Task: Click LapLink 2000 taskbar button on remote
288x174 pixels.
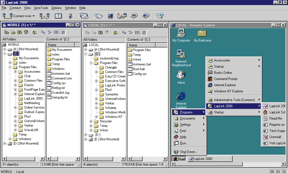Action: coord(210,159)
